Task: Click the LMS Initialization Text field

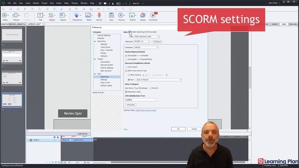Action: click(x=141, y=99)
